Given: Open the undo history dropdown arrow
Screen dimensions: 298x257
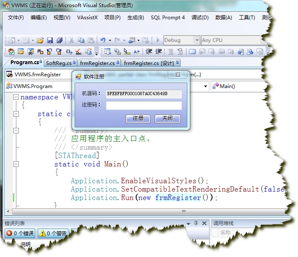Looking at the screenshot, I should tap(110, 41).
